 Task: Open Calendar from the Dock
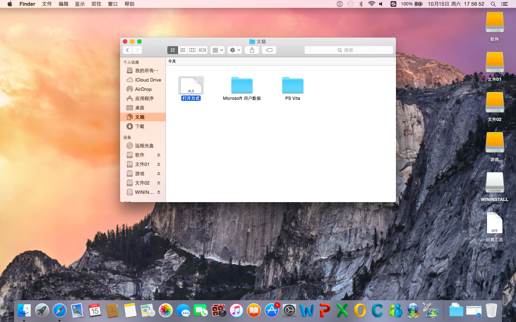click(x=95, y=310)
